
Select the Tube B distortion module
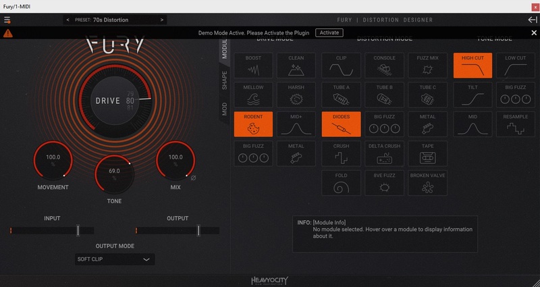[384, 95]
